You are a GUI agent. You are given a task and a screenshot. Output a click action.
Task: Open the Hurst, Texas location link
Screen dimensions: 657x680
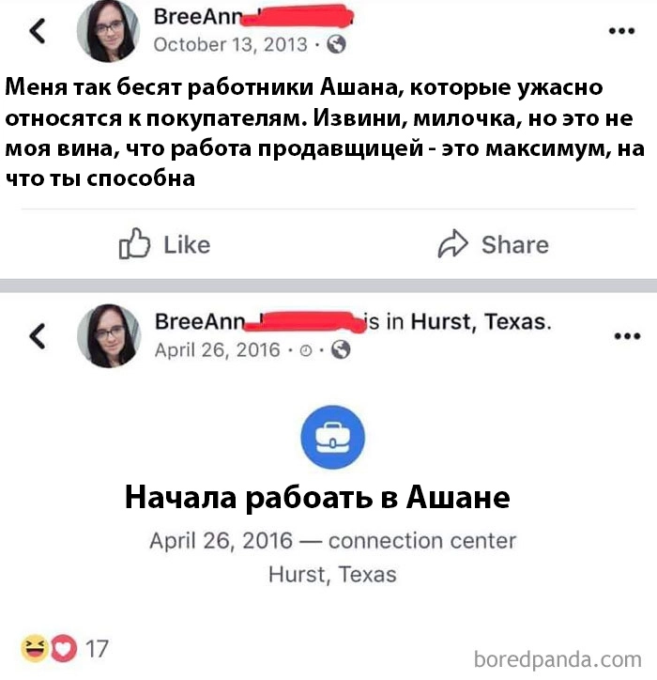click(481, 322)
